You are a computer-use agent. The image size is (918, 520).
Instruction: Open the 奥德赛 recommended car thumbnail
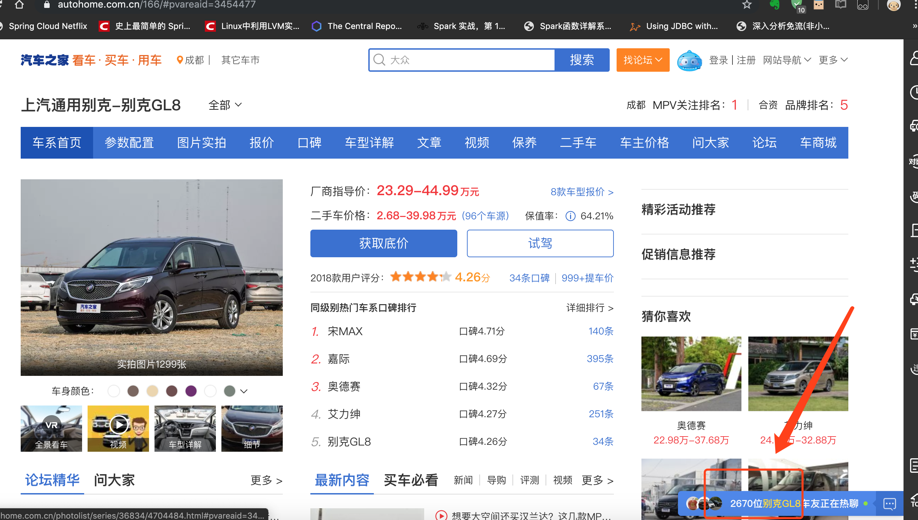tap(691, 373)
